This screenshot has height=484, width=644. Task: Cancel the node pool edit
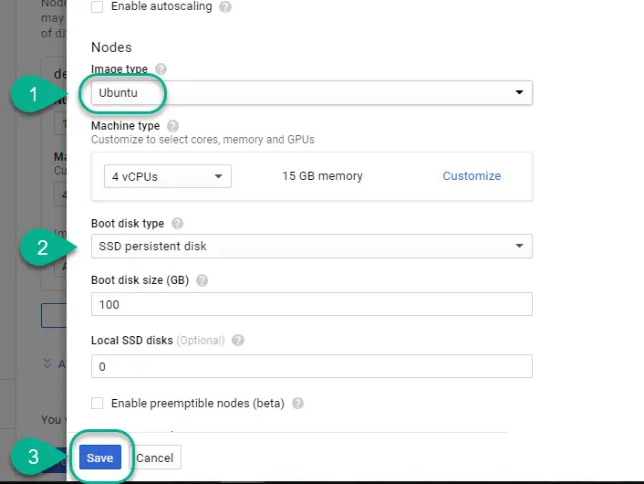tap(155, 458)
